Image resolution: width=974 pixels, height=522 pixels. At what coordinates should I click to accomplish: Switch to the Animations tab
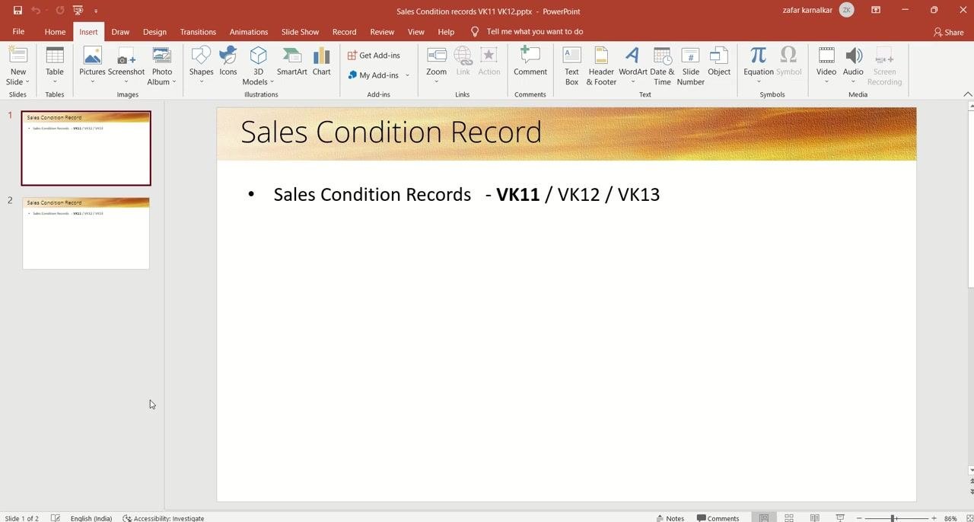point(249,32)
